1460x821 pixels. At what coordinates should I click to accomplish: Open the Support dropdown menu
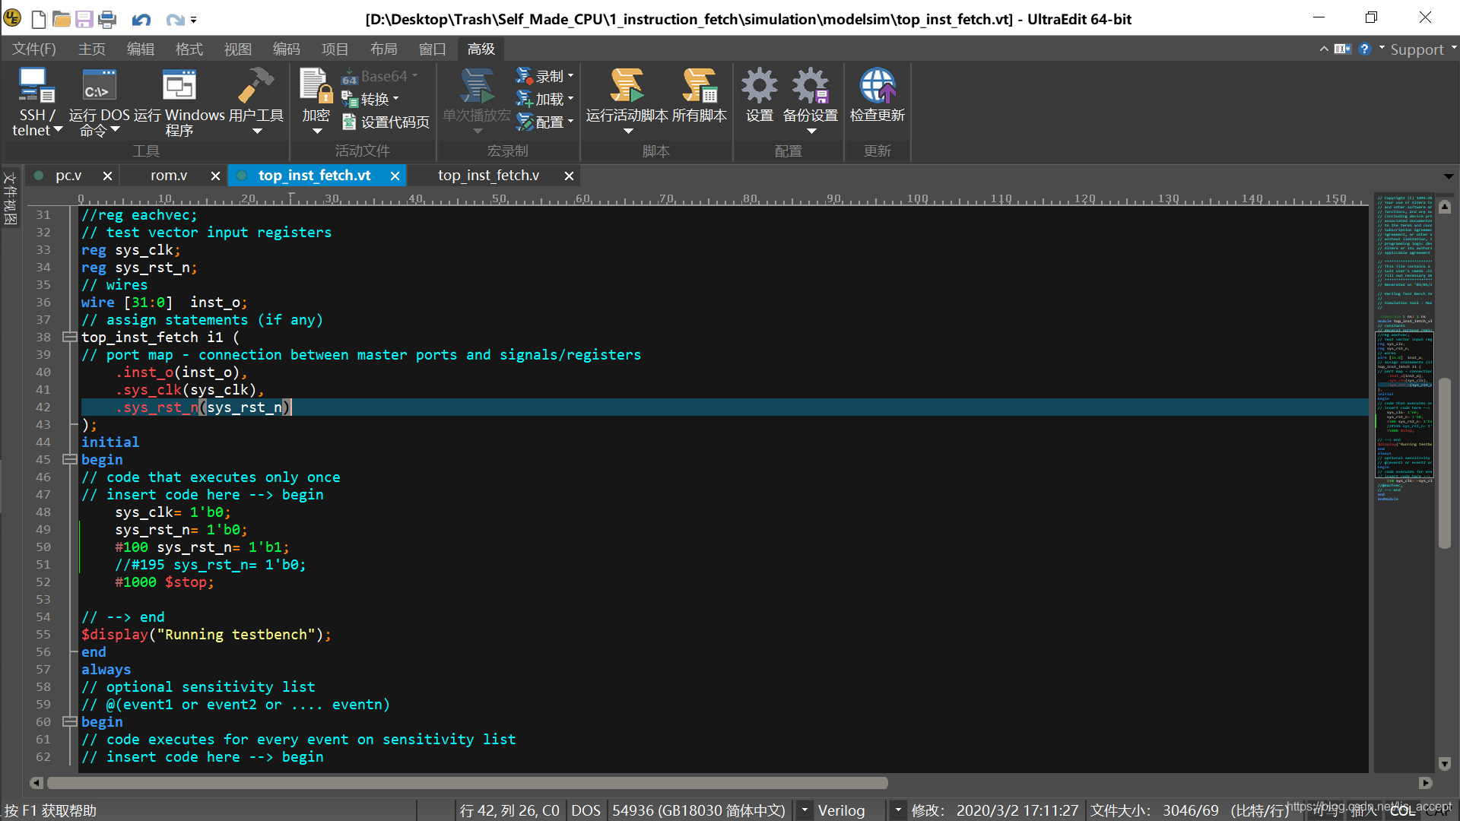1416,49
